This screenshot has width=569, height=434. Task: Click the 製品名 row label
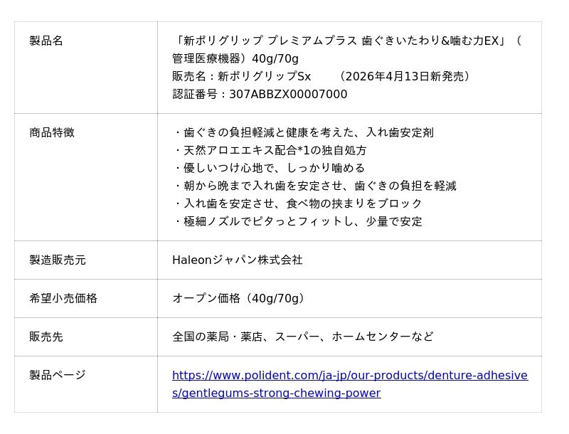point(46,41)
